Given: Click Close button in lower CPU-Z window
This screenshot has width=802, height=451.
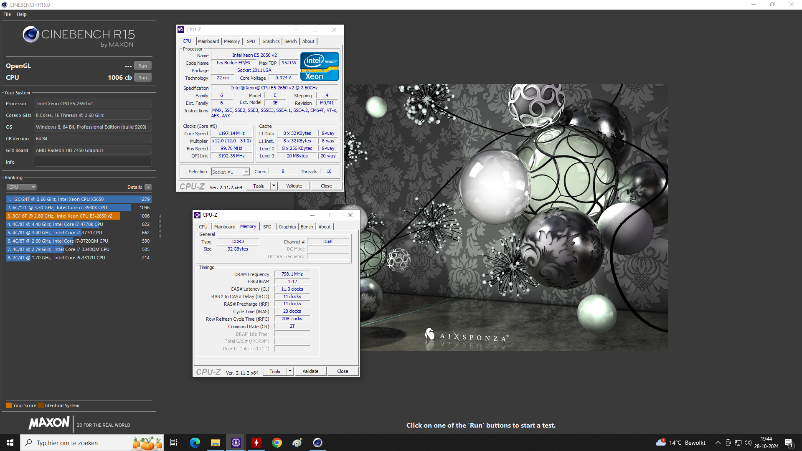Looking at the screenshot, I should point(343,372).
